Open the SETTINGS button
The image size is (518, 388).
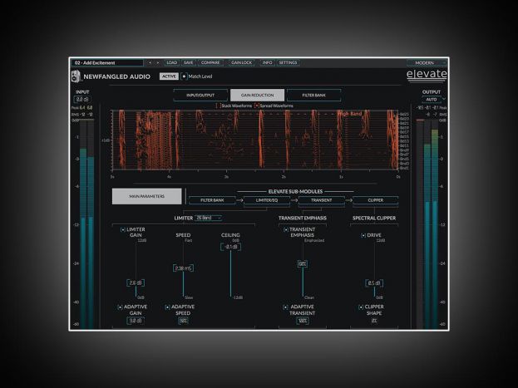click(x=288, y=63)
